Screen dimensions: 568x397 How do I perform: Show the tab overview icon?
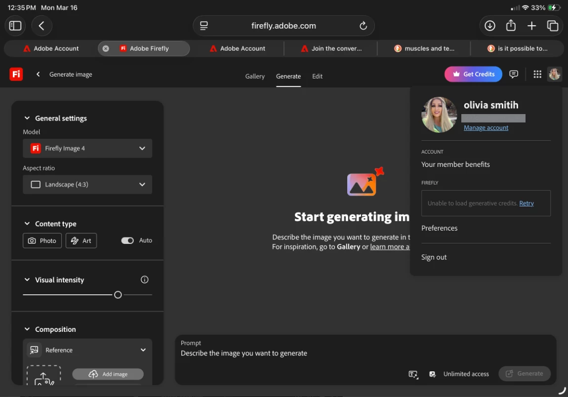[x=552, y=26]
